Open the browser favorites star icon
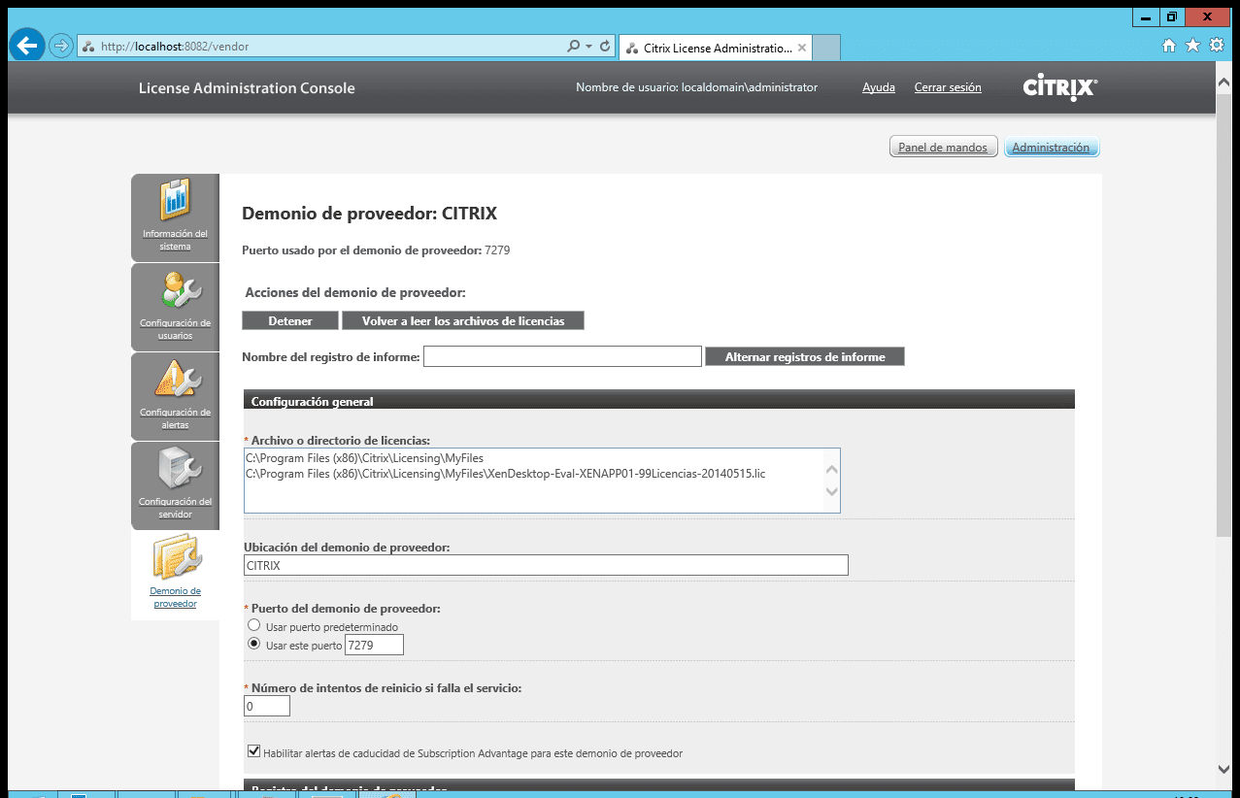Viewport: 1240px width, 798px height. click(1192, 46)
